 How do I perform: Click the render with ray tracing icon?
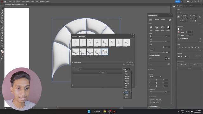(170, 20)
